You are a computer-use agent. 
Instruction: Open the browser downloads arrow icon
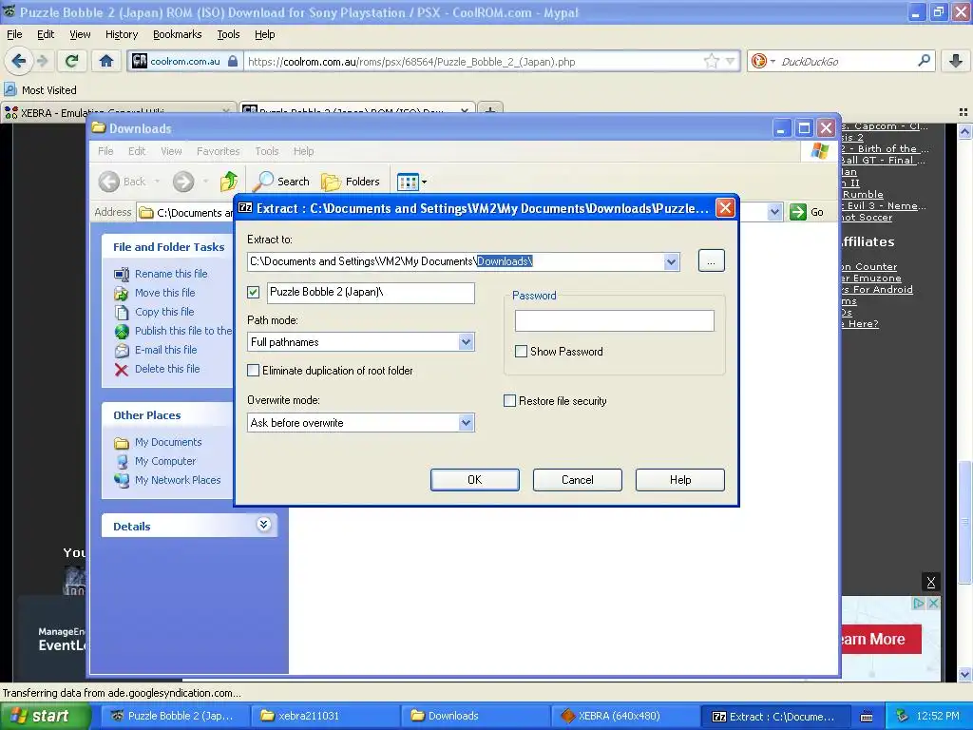coord(956,61)
